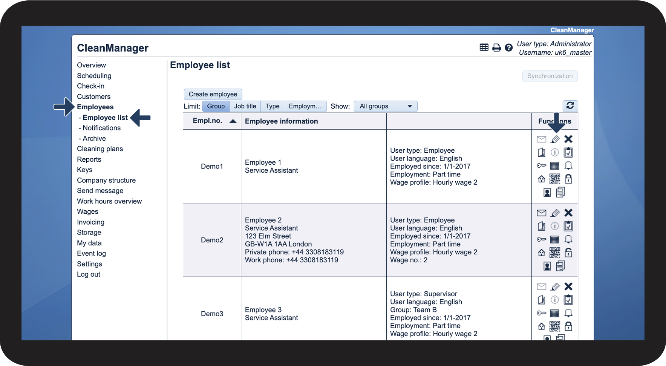The image size is (666, 366).
Task: Open Archive in the Employees submenu
Action: 94,138
